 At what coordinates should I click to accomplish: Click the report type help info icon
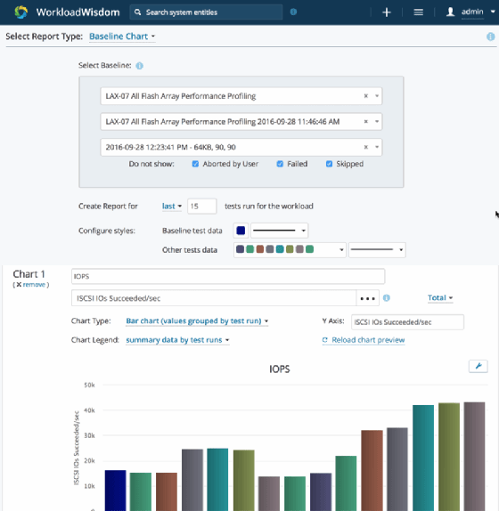click(x=490, y=36)
